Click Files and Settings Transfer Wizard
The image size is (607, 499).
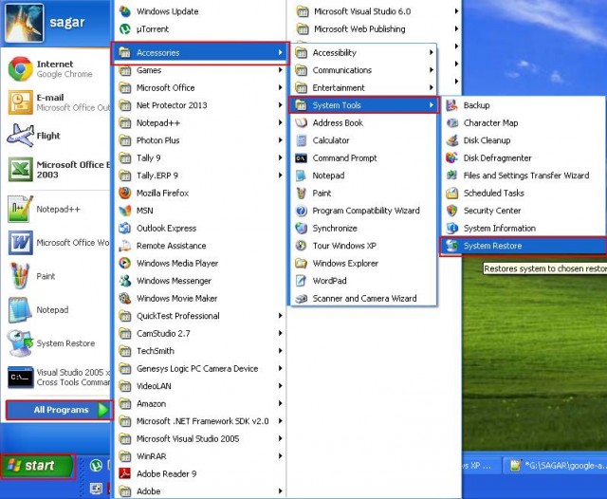point(524,176)
